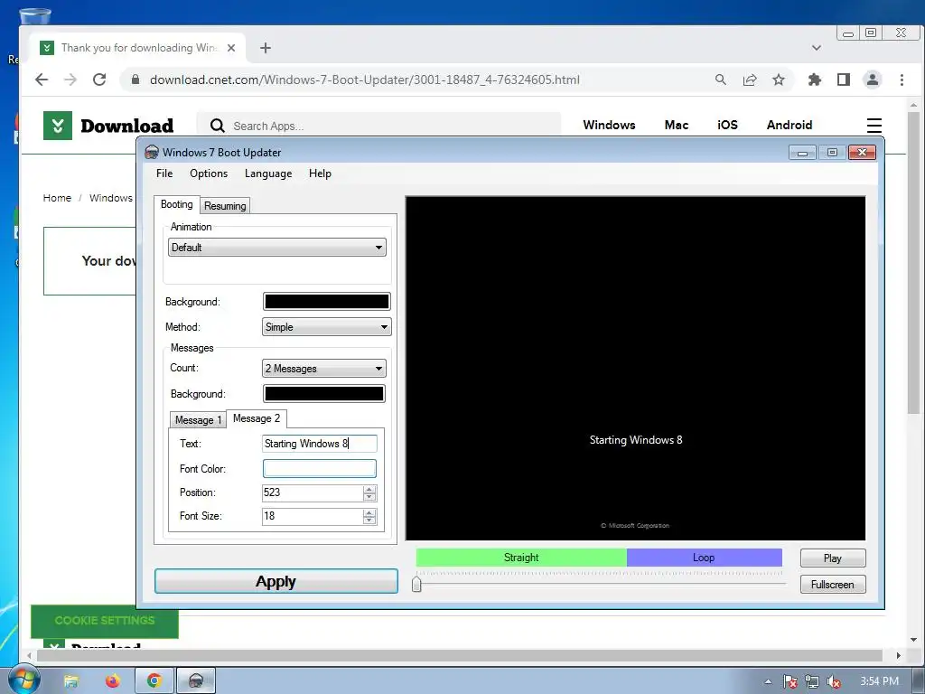Click the Search Apps magnifier icon
The width and height of the screenshot is (925, 694).
point(217,126)
